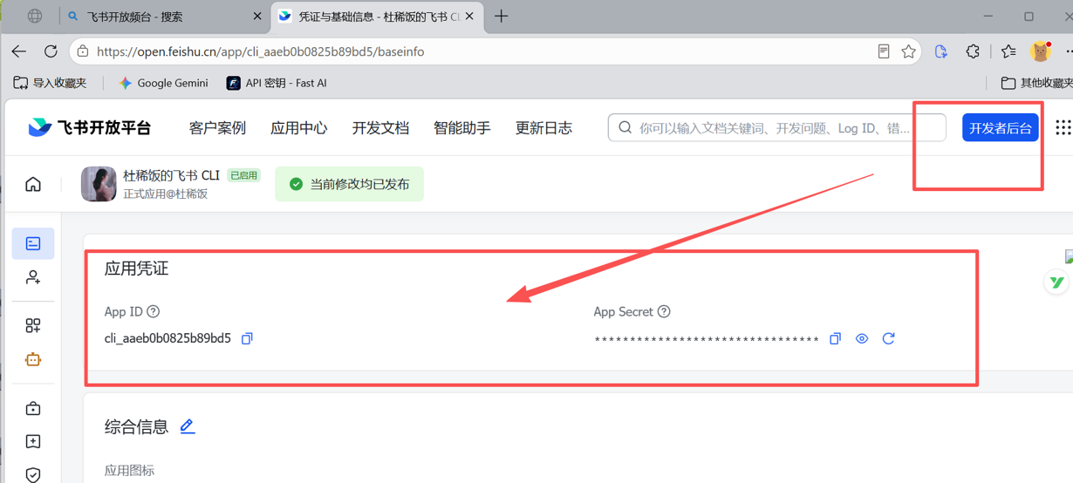Copy the App ID value
1073x483 pixels.
pos(247,338)
